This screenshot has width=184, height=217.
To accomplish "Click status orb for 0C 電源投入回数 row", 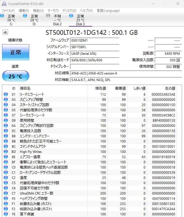I will pos(6,131).
